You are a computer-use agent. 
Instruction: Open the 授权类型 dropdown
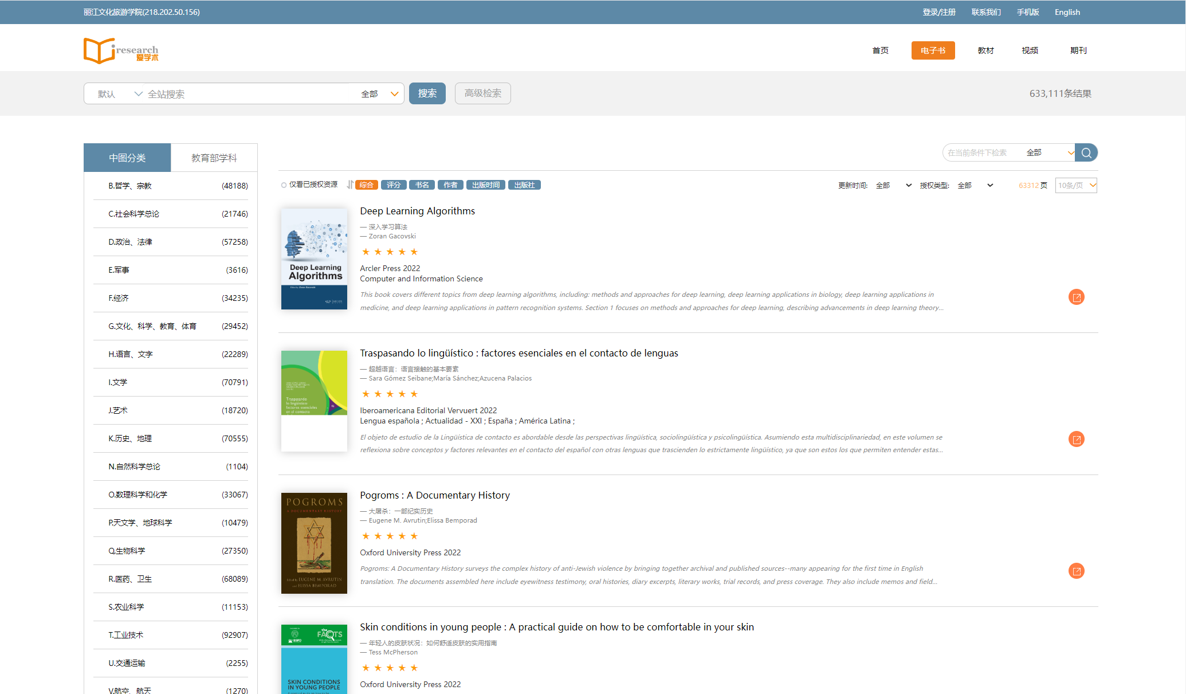[975, 185]
